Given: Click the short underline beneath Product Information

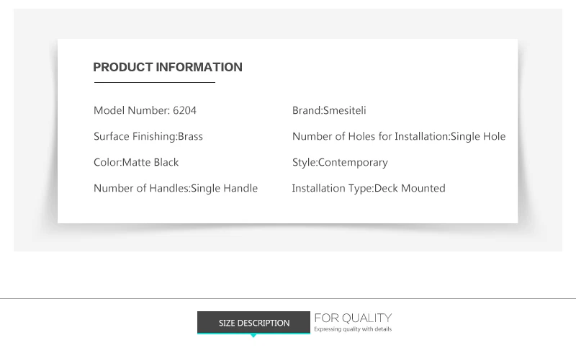Looking at the screenshot, I should coord(154,84).
